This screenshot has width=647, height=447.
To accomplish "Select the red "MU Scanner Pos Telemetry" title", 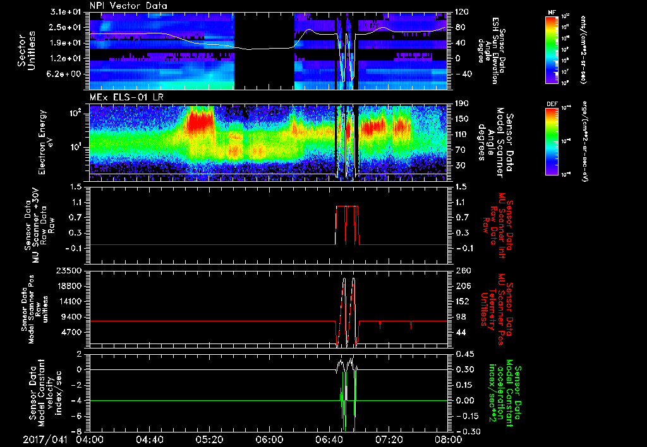I will pyautogui.click(x=497, y=309).
